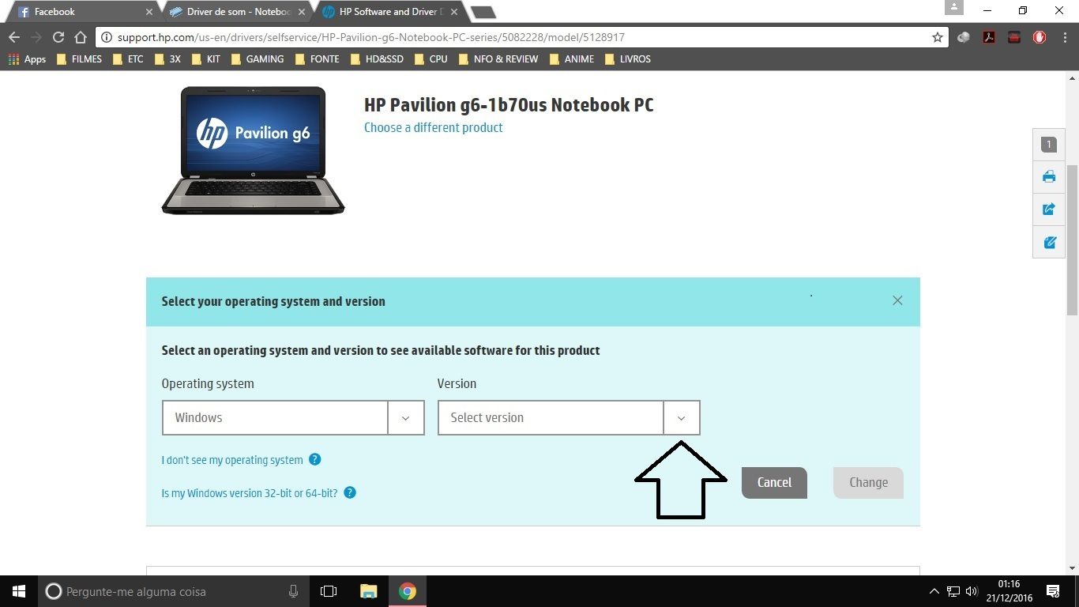
Task: Click the Cortana search box
Action: (175, 591)
